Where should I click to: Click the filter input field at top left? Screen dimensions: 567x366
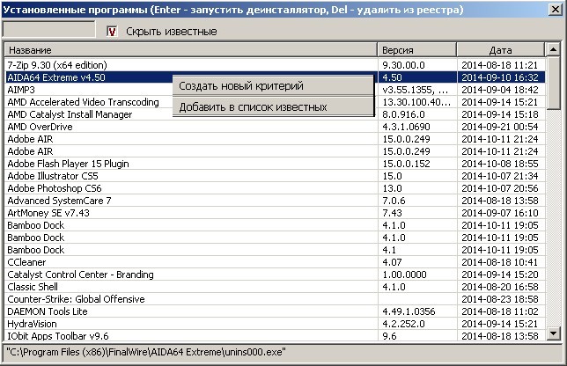point(48,29)
